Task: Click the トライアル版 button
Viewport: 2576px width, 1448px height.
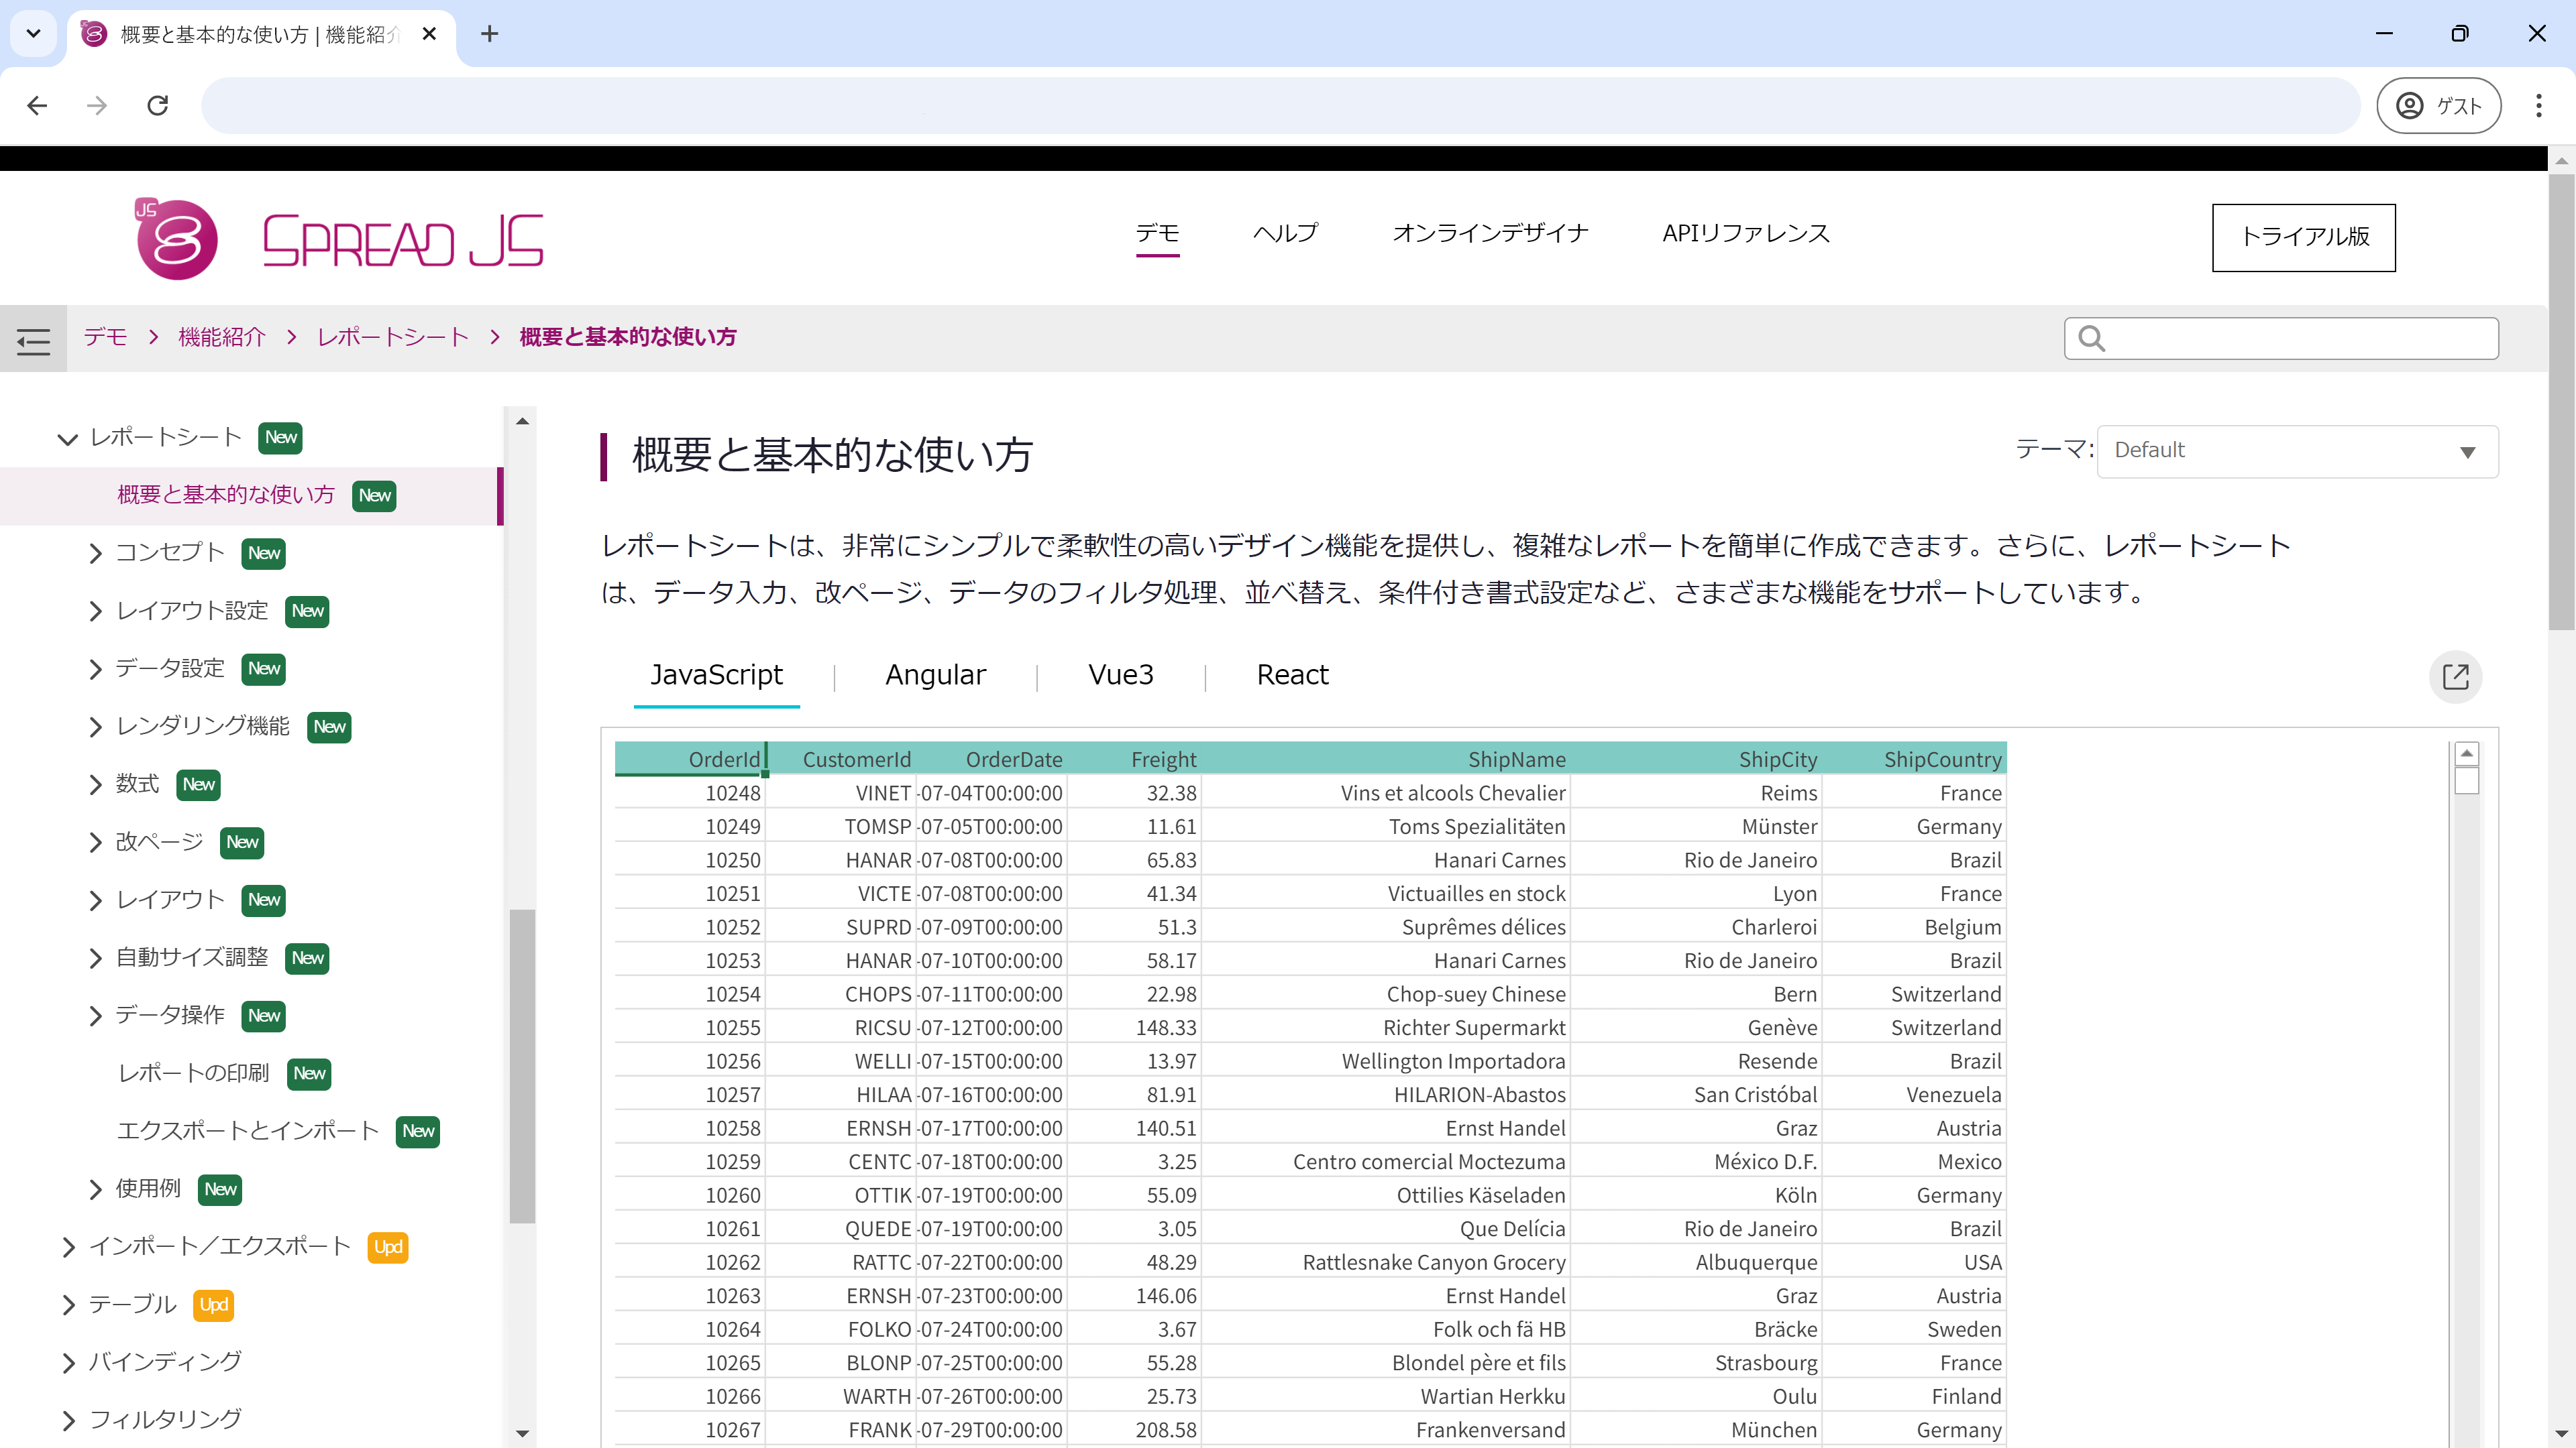Action: pos(2303,238)
